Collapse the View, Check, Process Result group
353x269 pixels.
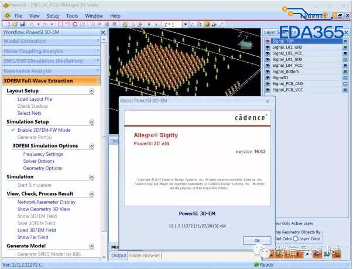pyautogui.click(x=91, y=194)
